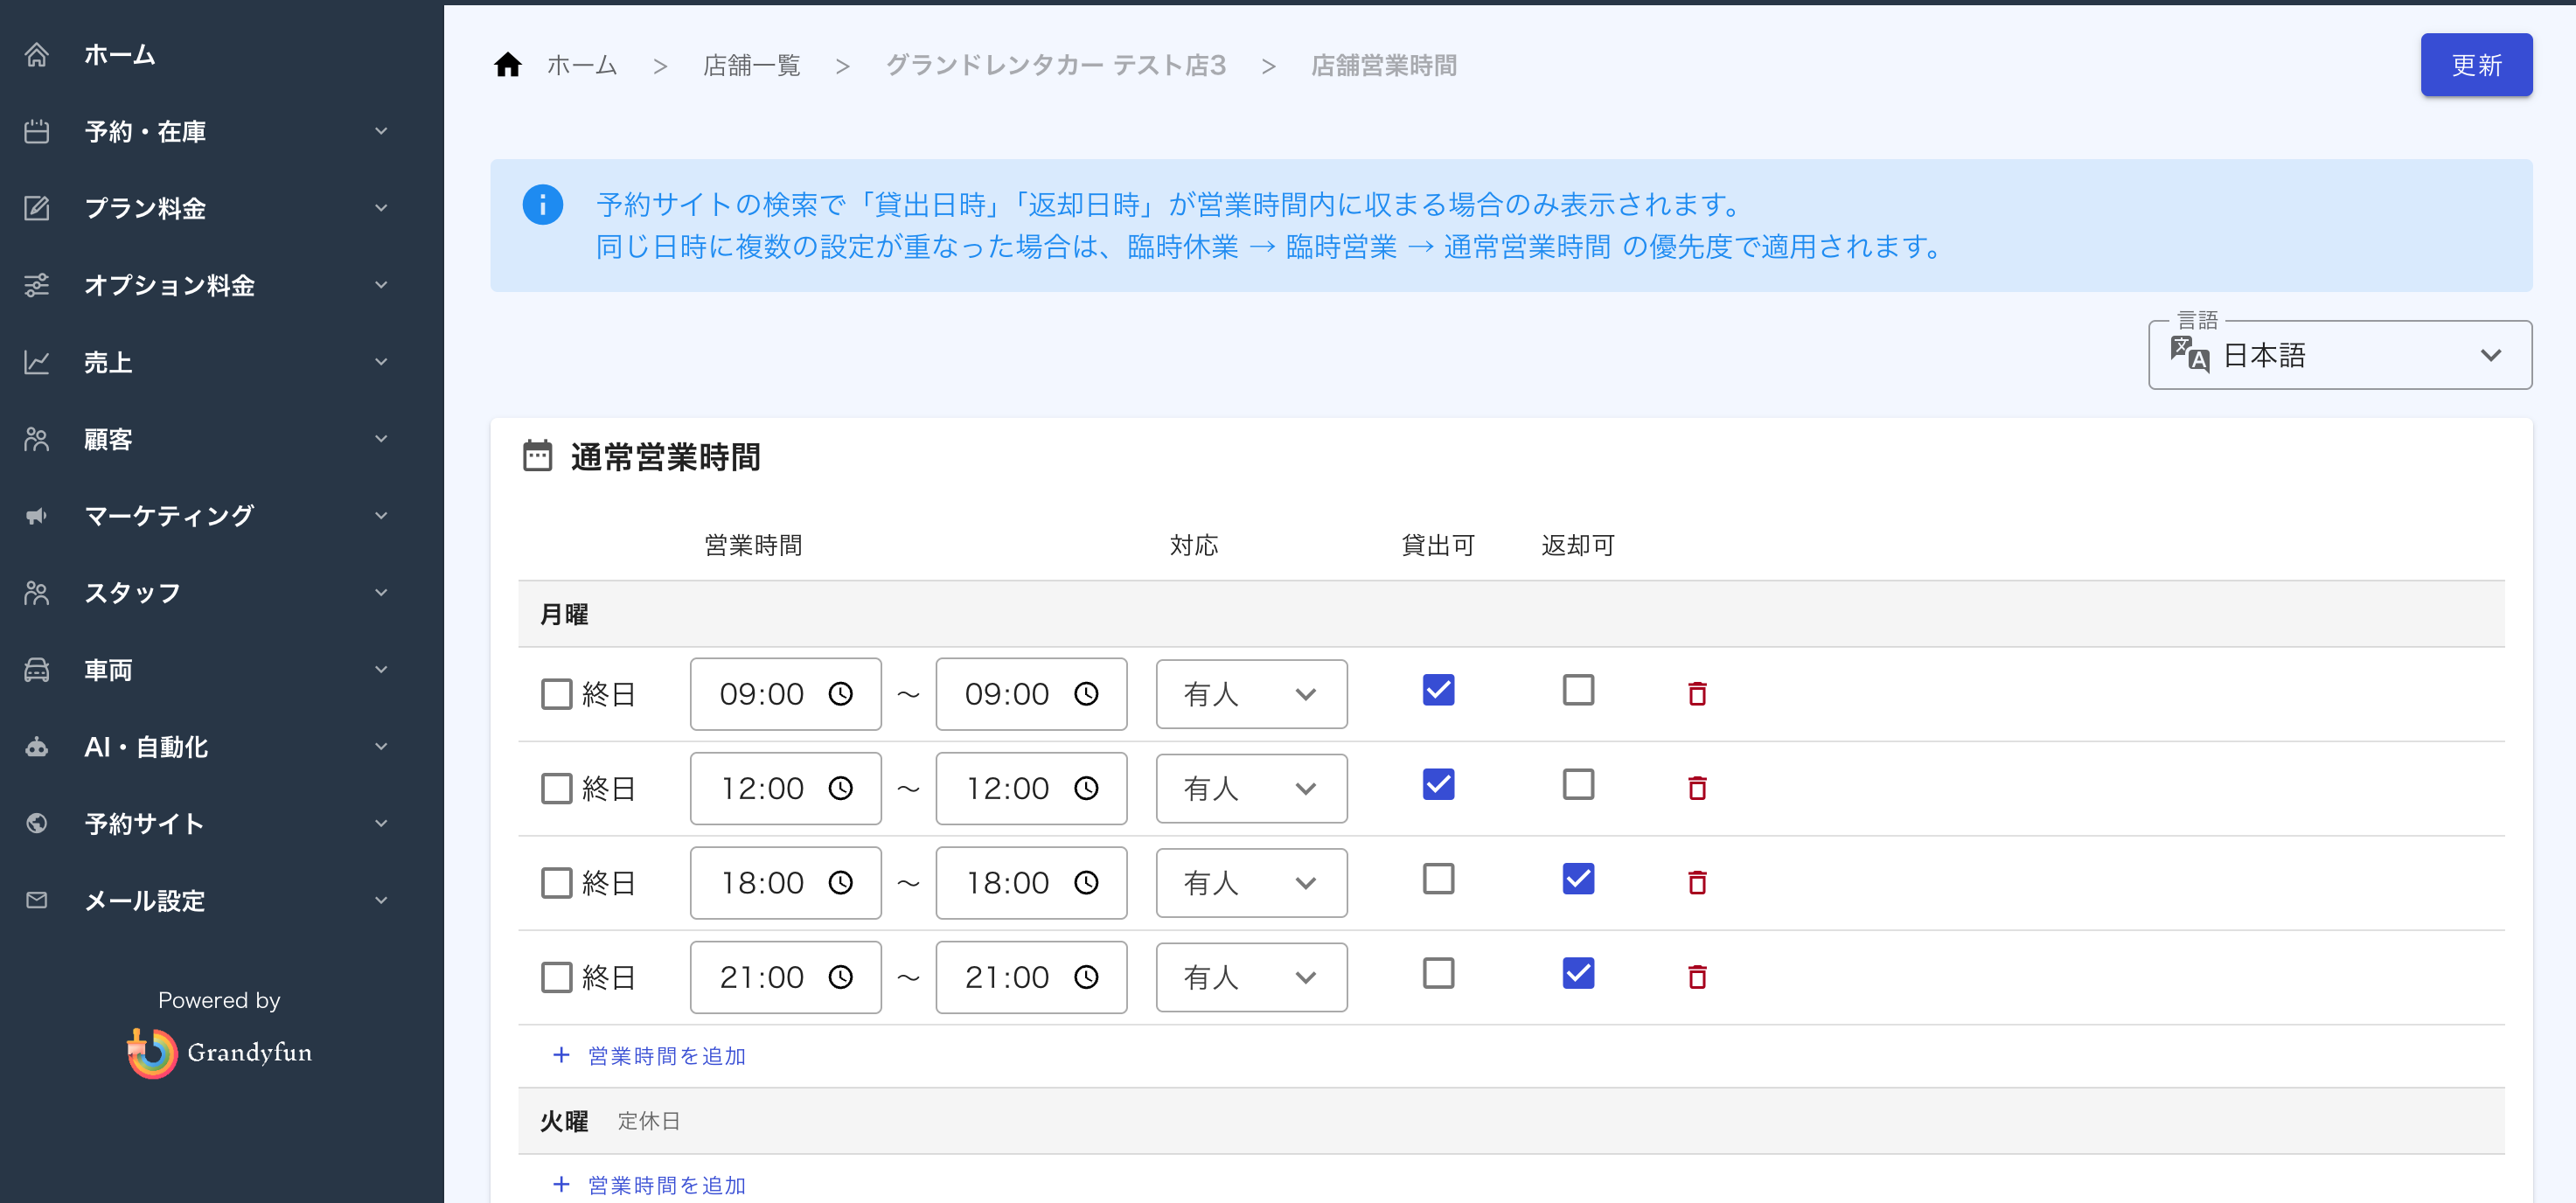This screenshot has height=1203, width=2576.
Task: Click the スタッフ people icon
Action: (x=37, y=593)
